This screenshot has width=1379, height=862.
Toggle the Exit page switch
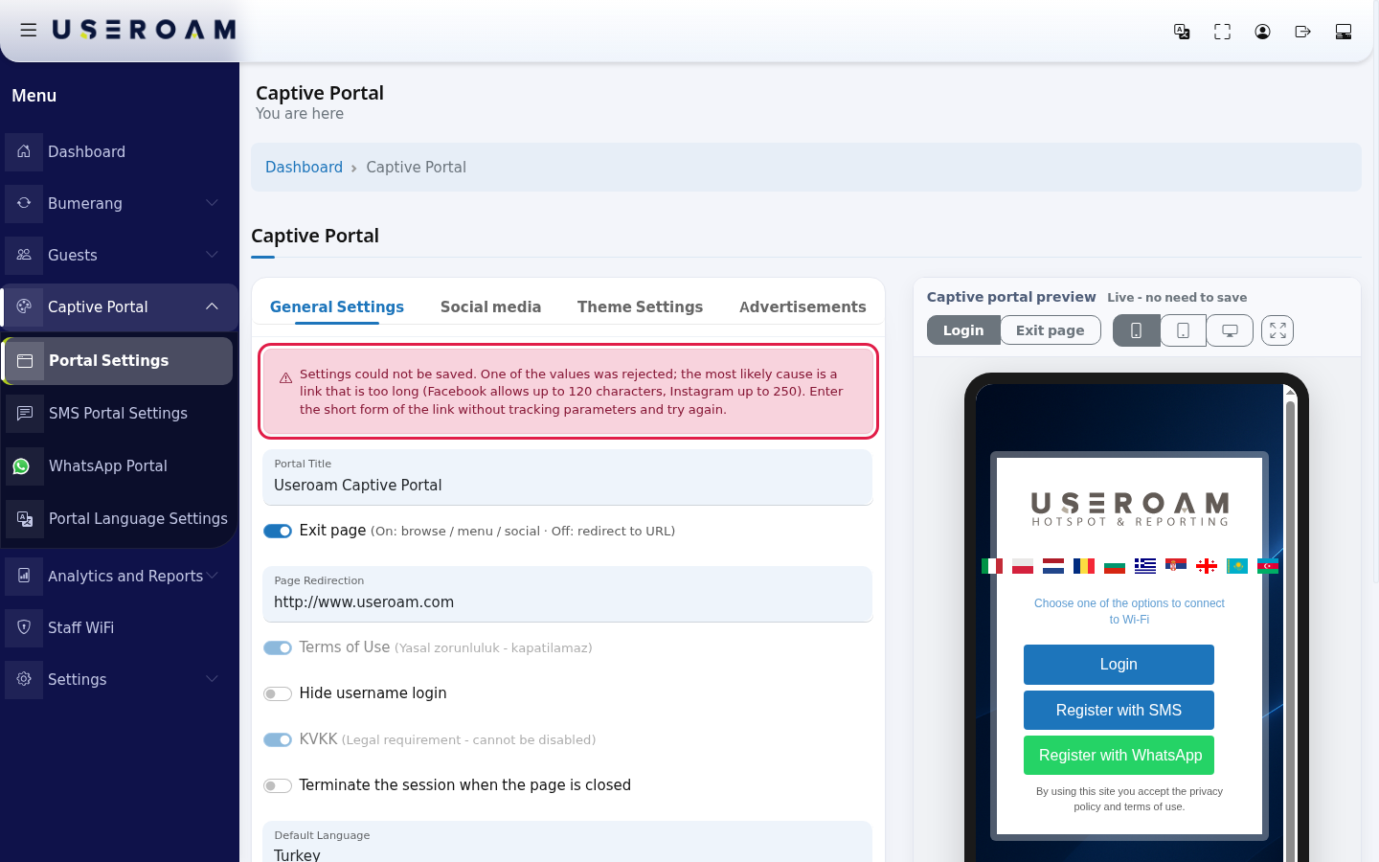pyautogui.click(x=278, y=532)
